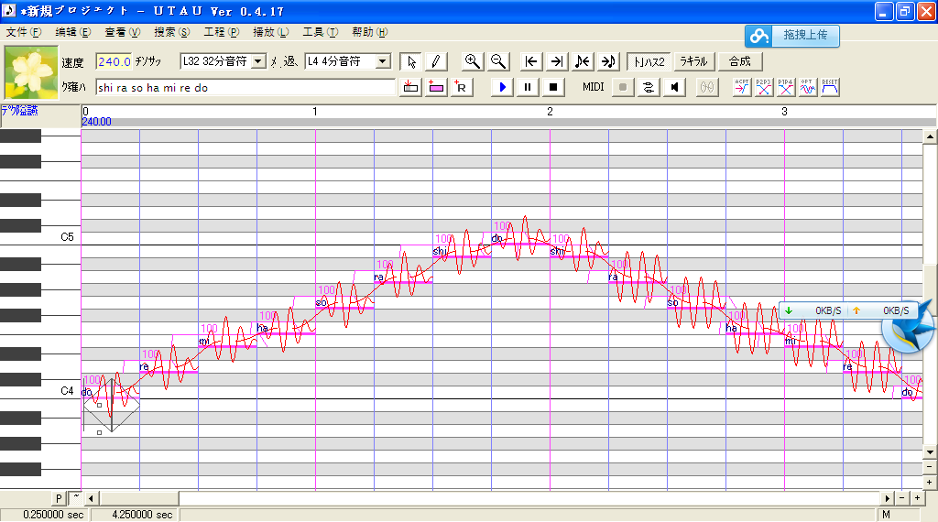Click the RESET envelope icon
This screenshot has width=938, height=522.
(x=830, y=87)
